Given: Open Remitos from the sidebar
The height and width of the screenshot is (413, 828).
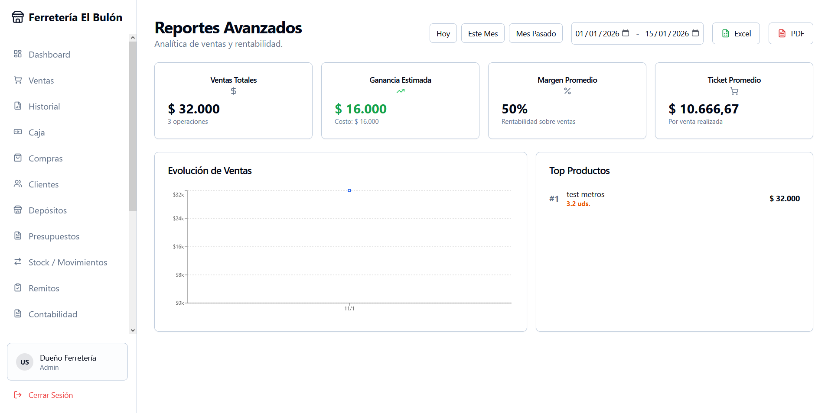Looking at the screenshot, I should (x=43, y=288).
